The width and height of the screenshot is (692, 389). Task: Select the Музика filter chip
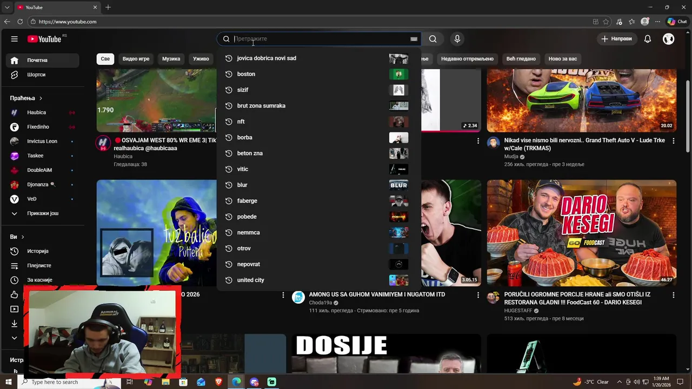(171, 59)
